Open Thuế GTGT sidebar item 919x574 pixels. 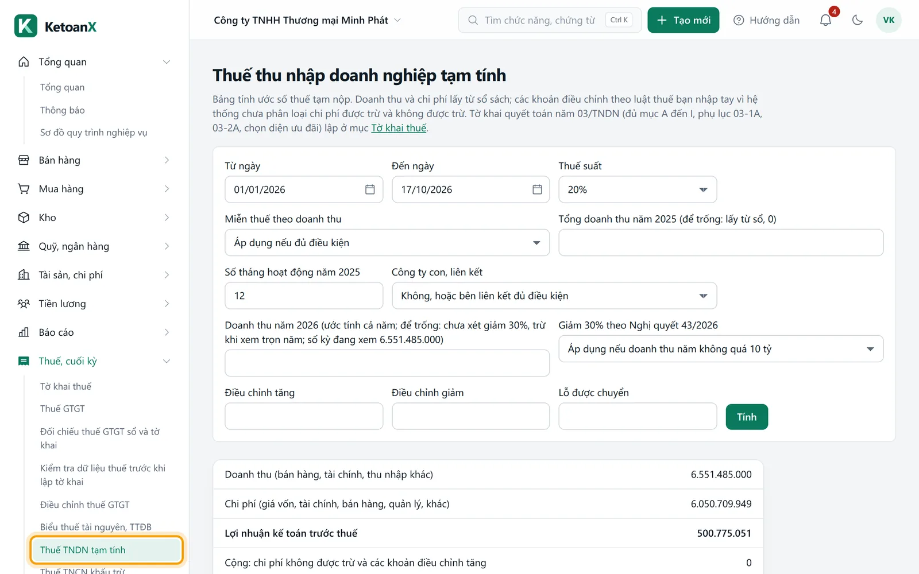point(63,409)
